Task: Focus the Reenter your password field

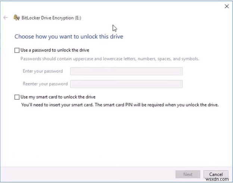Action: pos(126,84)
